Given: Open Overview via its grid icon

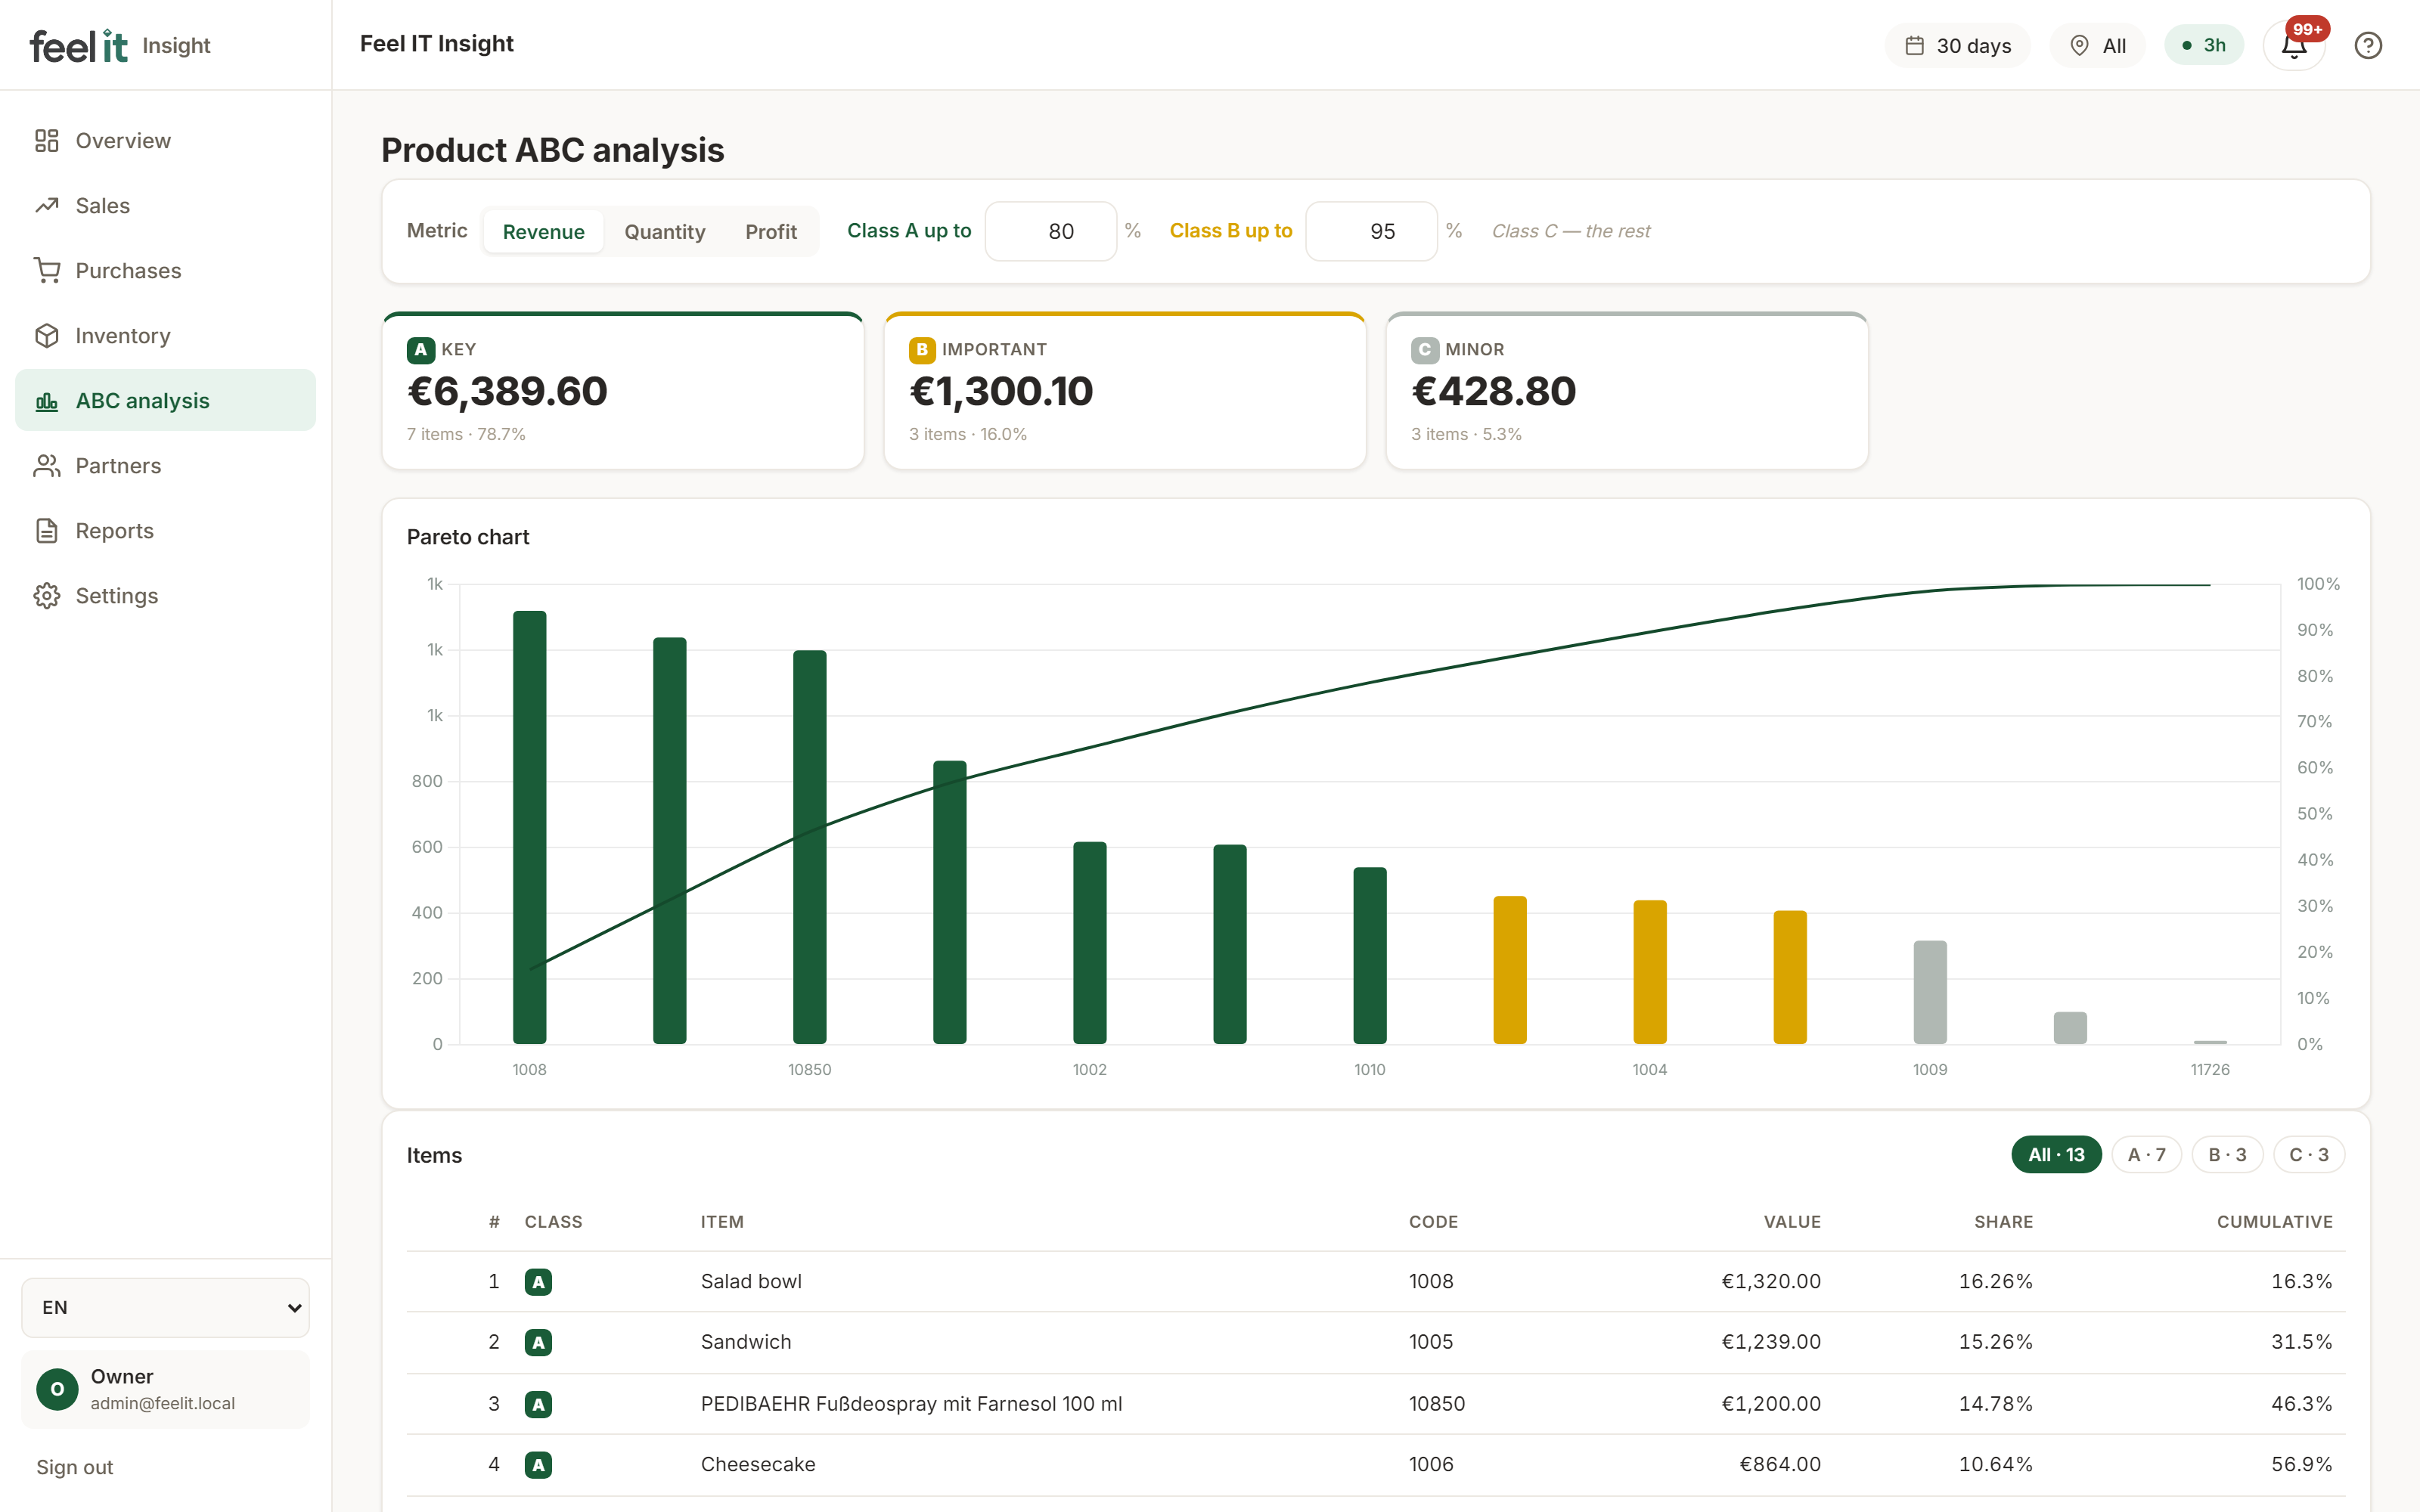Looking at the screenshot, I should pyautogui.click(x=47, y=141).
